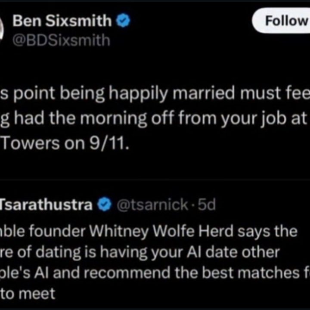Open the Tsarathustra display name
The height and width of the screenshot is (310, 310).
[46, 205]
